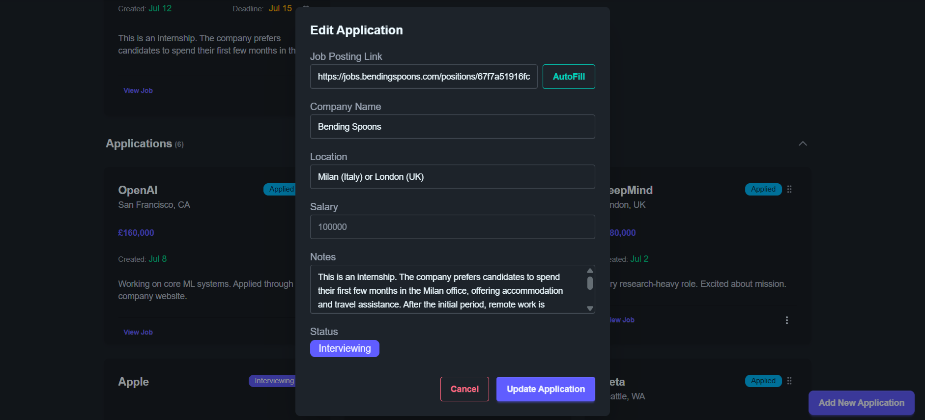Click the £160,000 salary text

(x=136, y=233)
